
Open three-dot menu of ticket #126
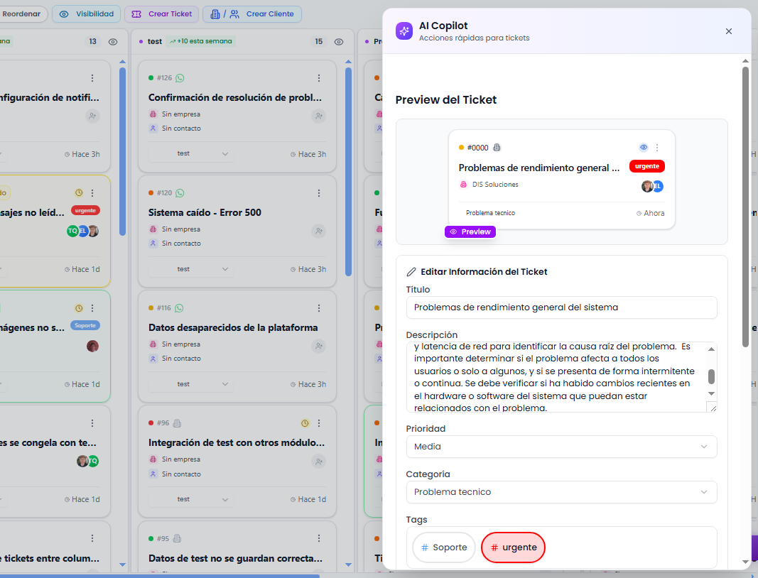[318, 78]
